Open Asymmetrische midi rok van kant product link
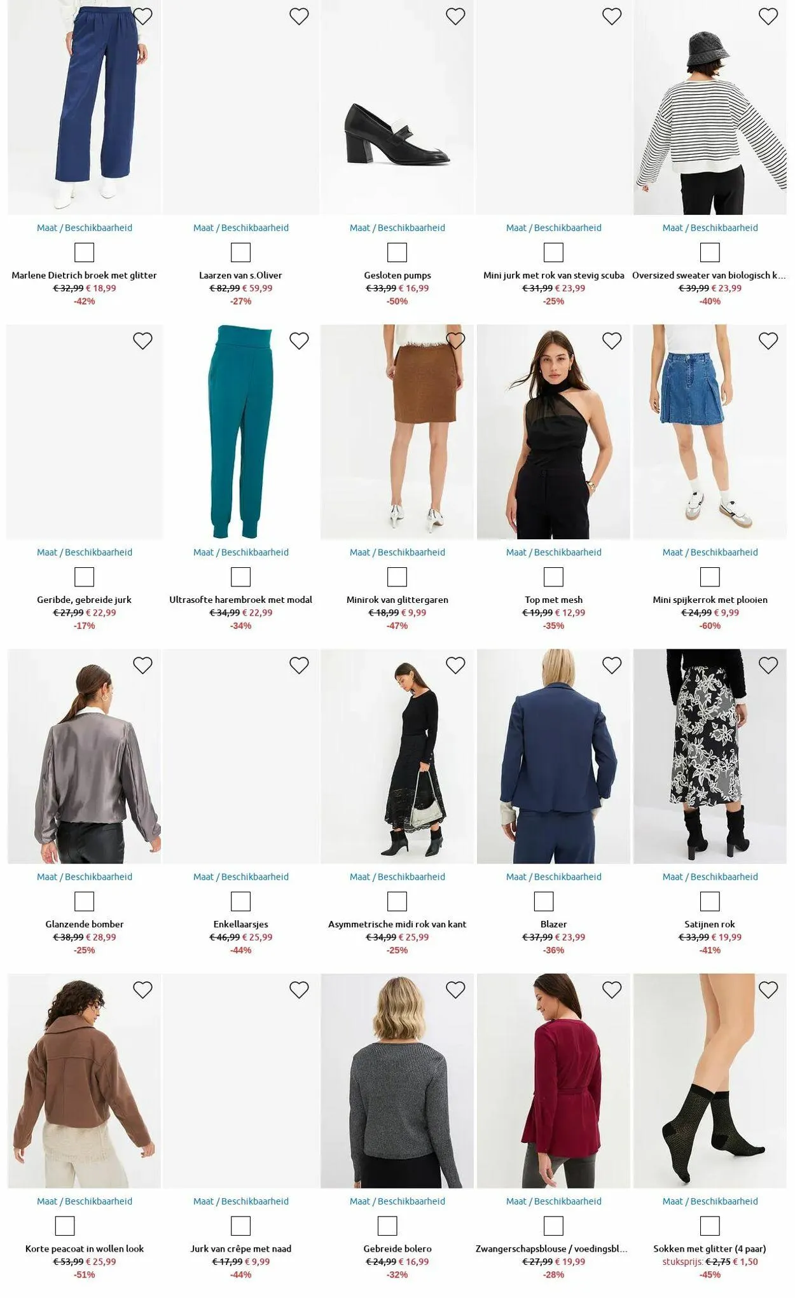795x1298 pixels. point(397,924)
